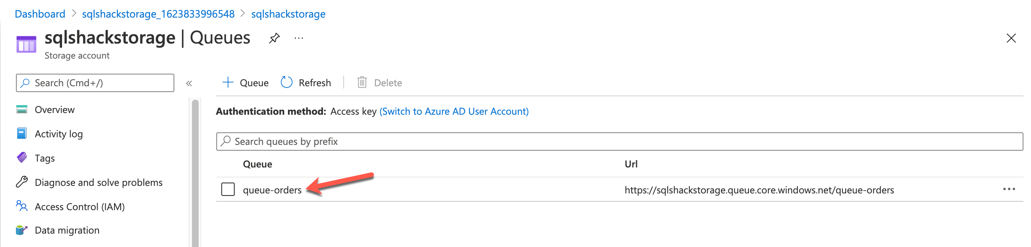This screenshot has width=1031, height=247.
Task: Open the queue-orders row context menu
Action: click(1009, 190)
